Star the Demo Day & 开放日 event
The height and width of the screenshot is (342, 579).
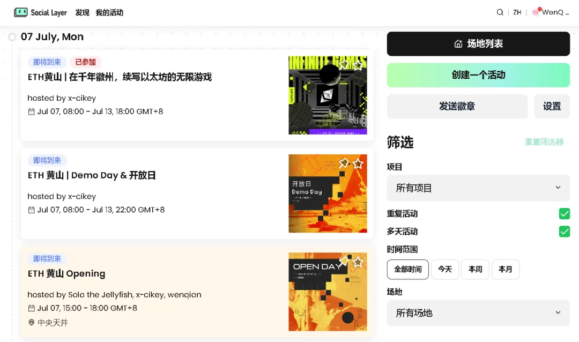click(x=358, y=163)
